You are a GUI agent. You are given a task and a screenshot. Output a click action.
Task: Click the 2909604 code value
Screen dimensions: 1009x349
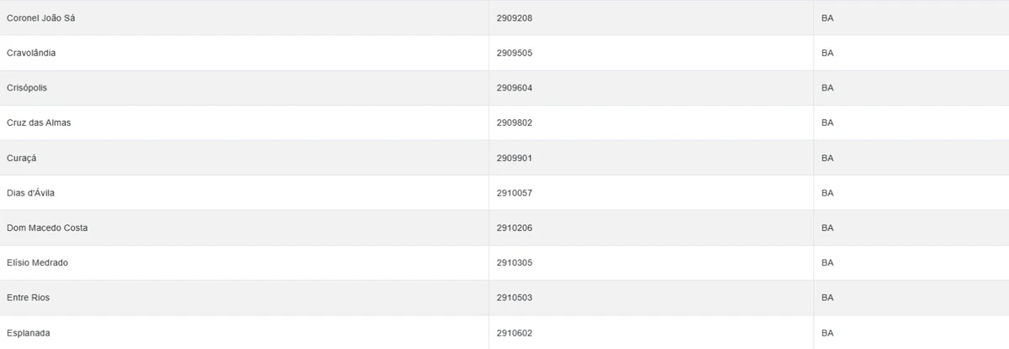[x=515, y=88]
